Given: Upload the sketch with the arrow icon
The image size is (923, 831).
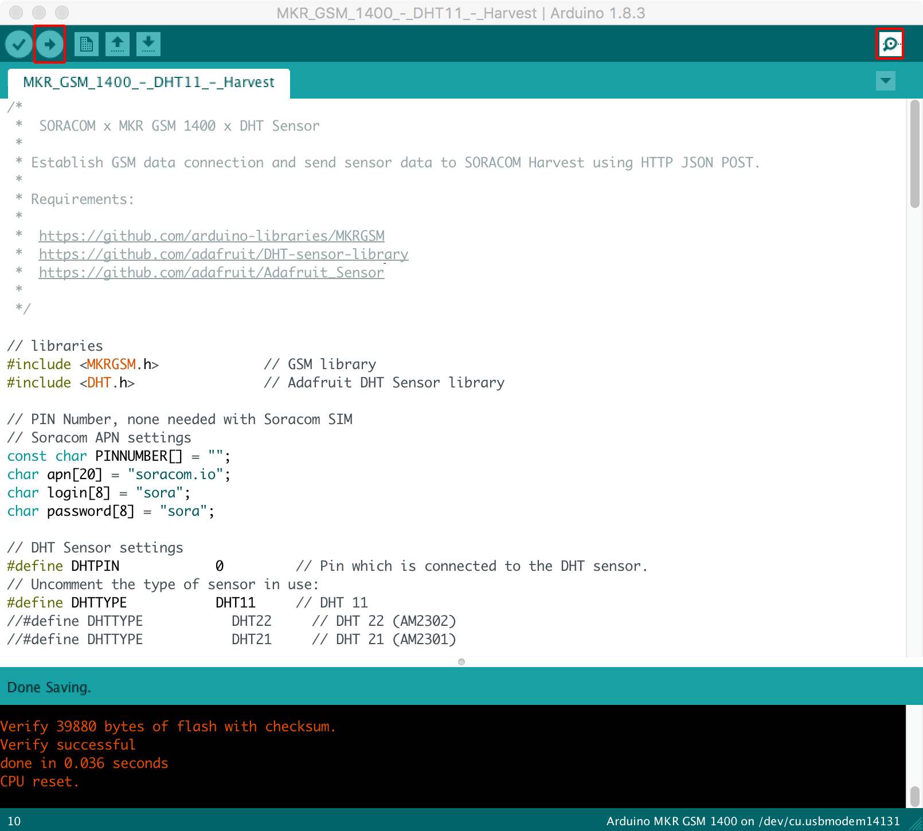Looking at the screenshot, I should pyautogui.click(x=50, y=44).
